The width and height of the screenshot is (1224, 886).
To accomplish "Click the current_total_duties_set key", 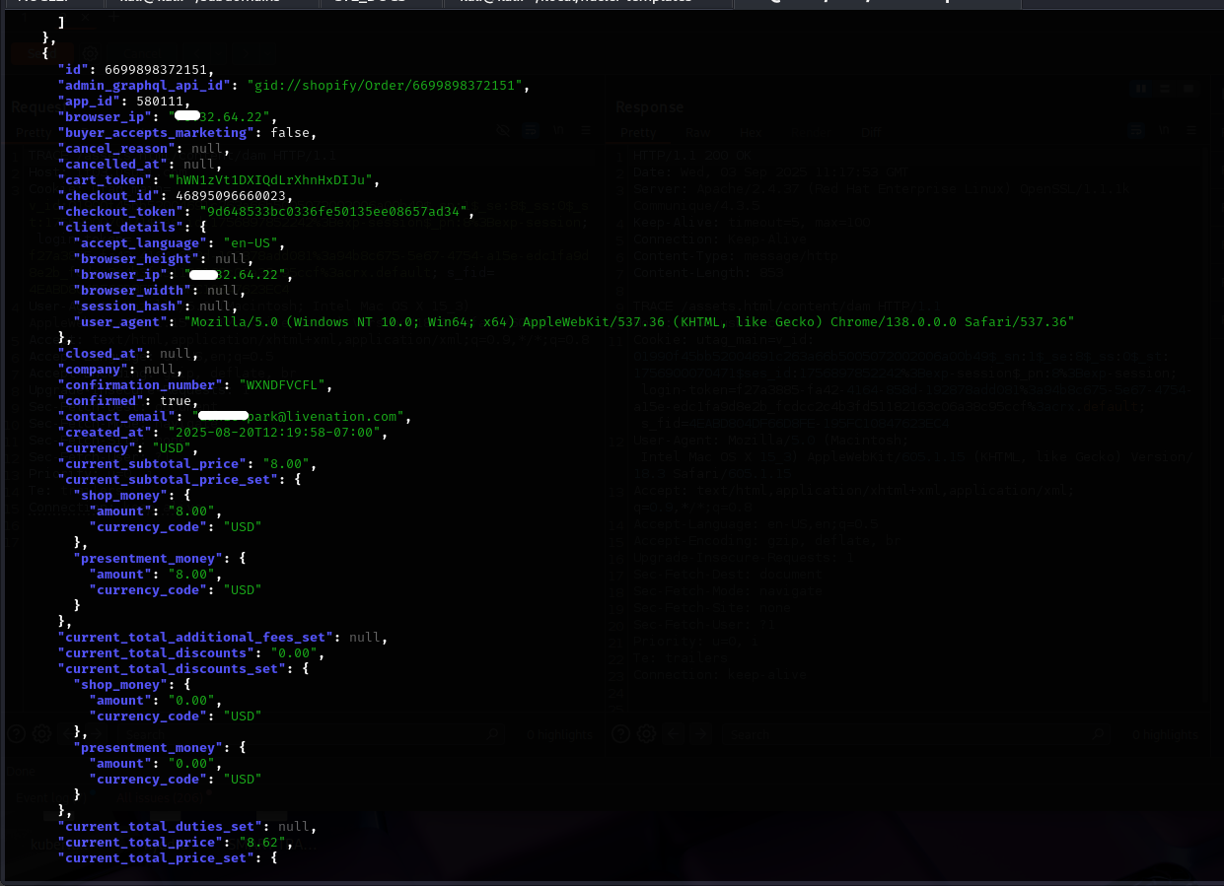I will coord(160,826).
